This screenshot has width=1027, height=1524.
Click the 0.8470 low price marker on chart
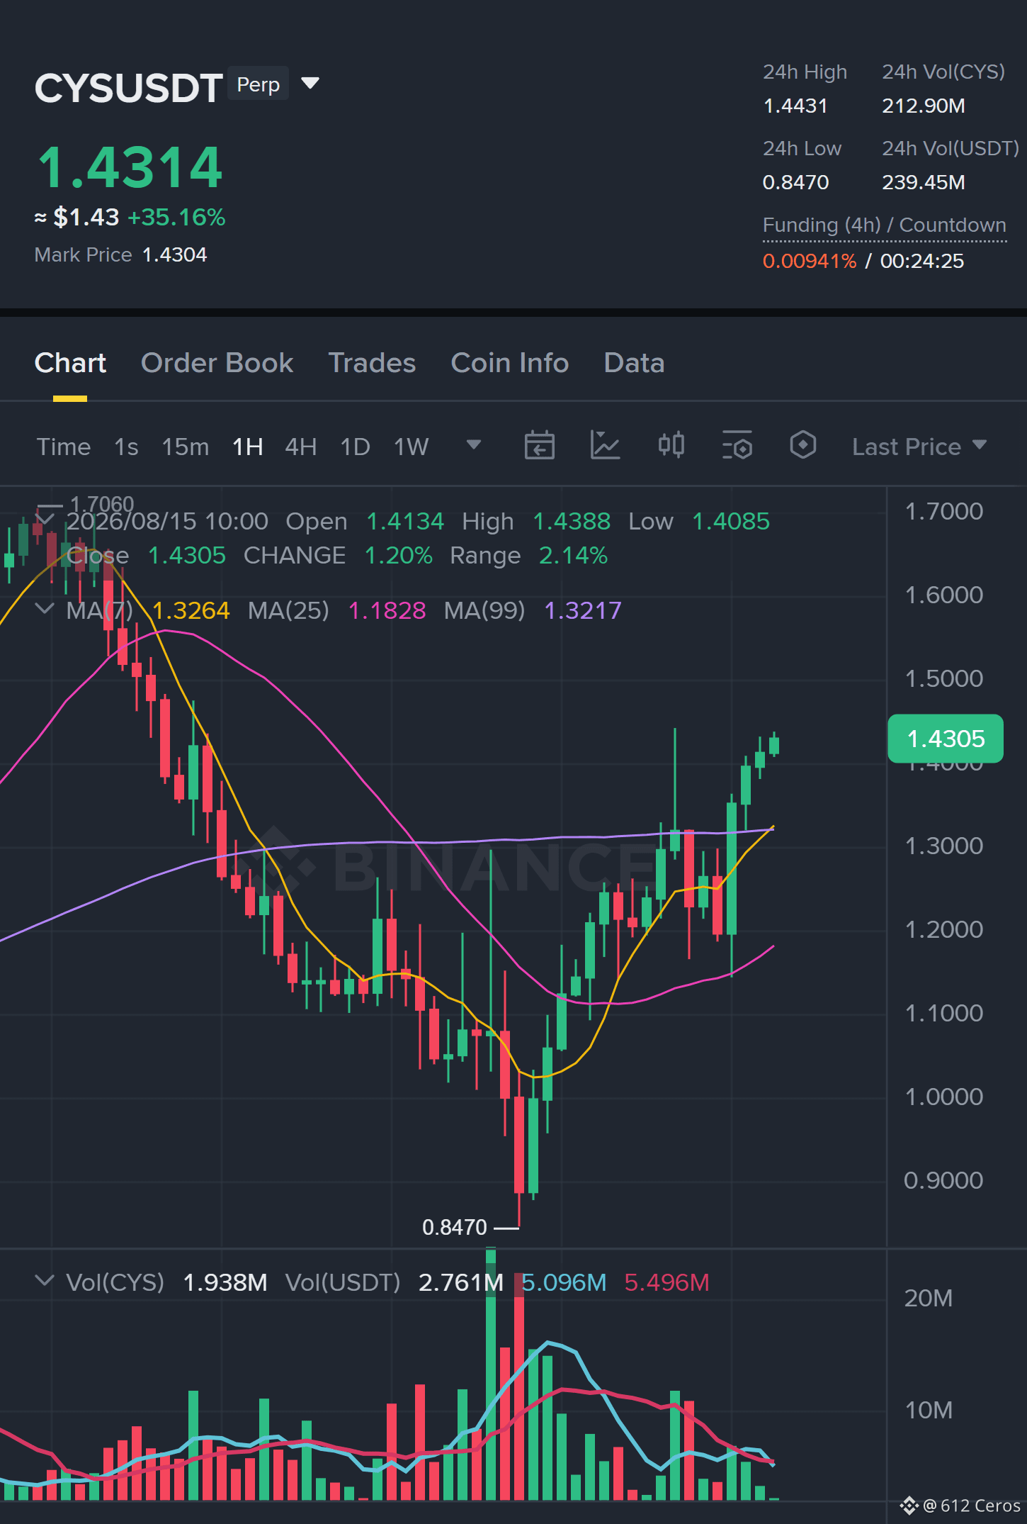pyautogui.click(x=455, y=1227)
